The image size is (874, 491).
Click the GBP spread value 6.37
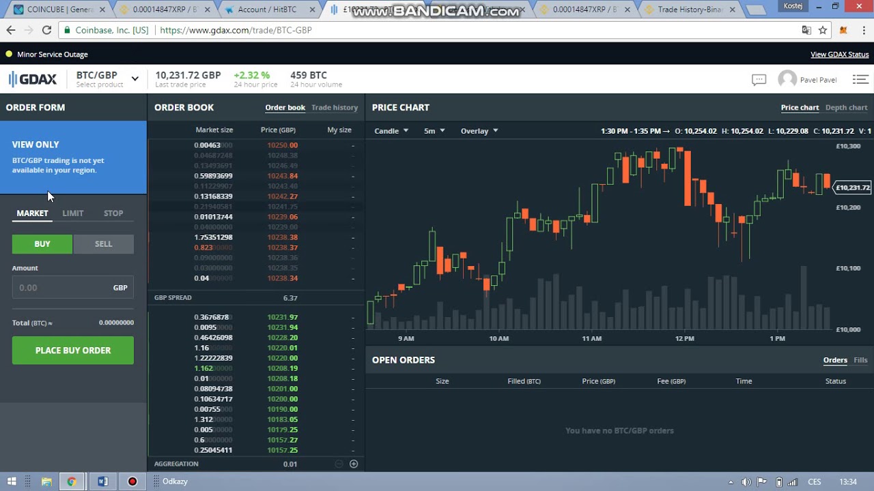point(290,298)
